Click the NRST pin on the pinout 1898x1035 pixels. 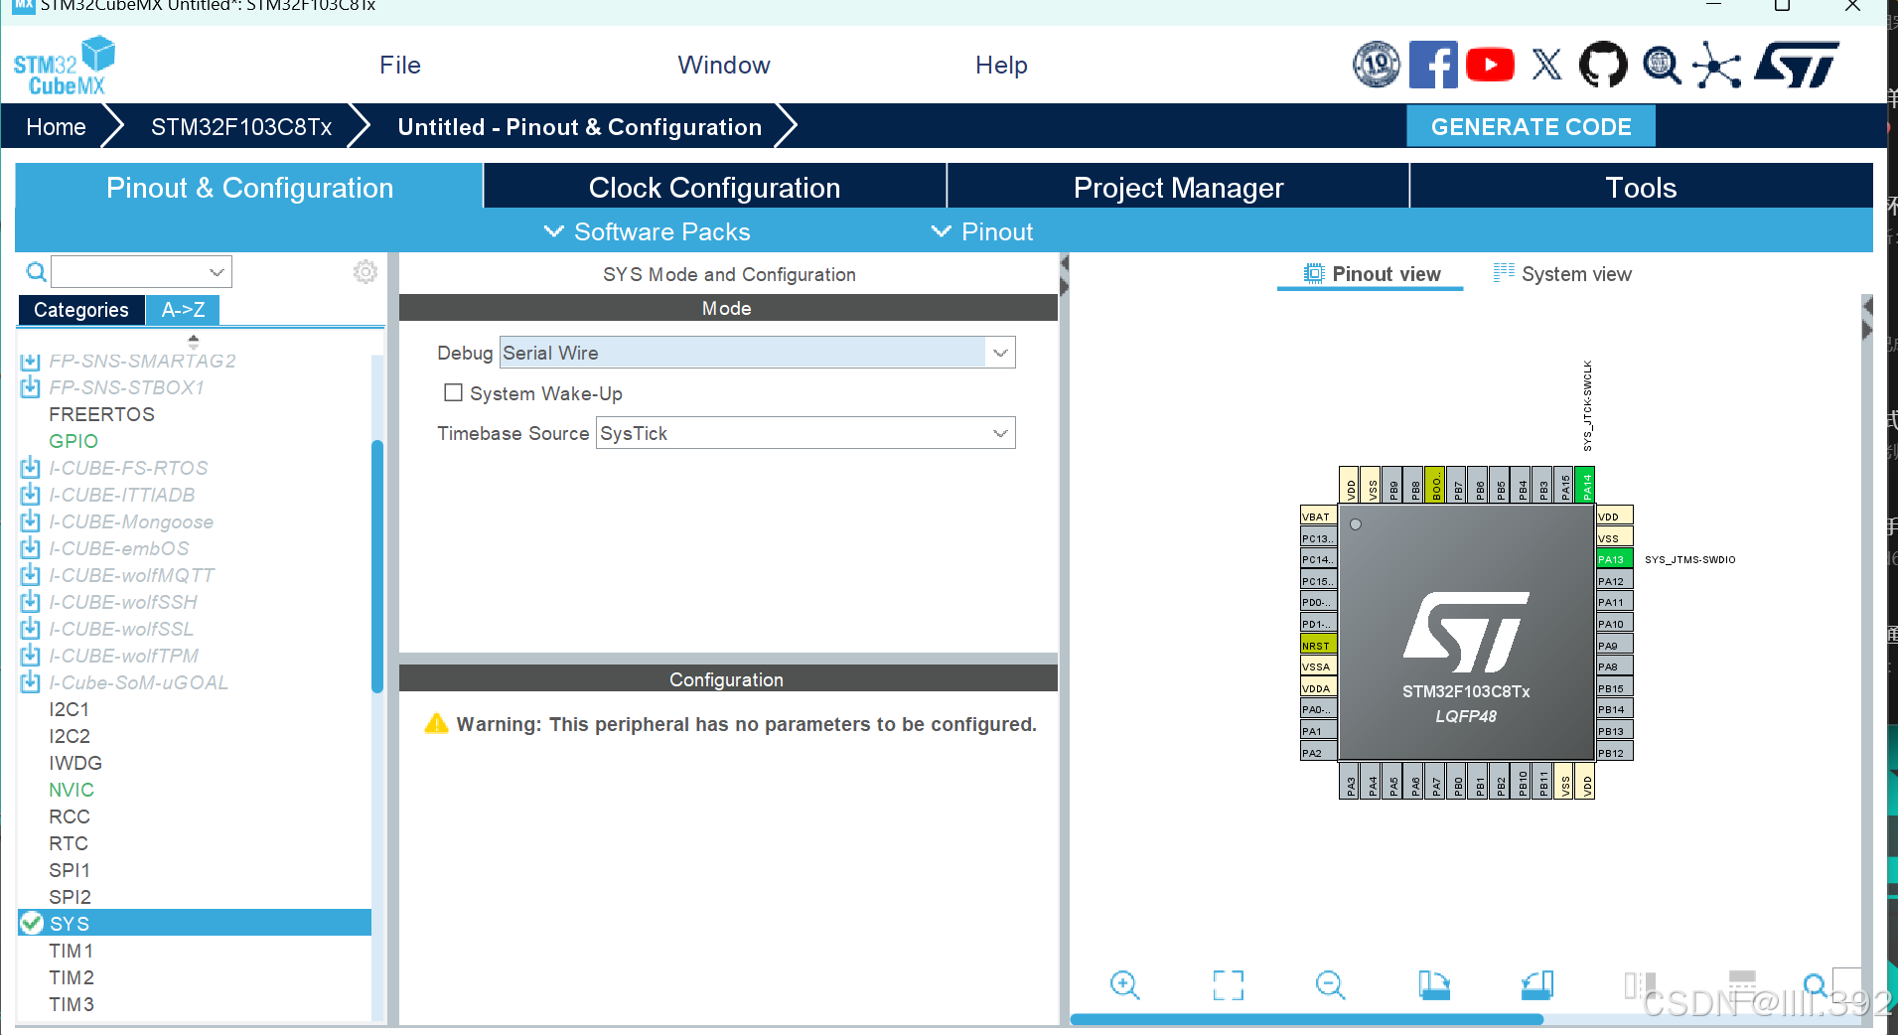[1316, 645]
